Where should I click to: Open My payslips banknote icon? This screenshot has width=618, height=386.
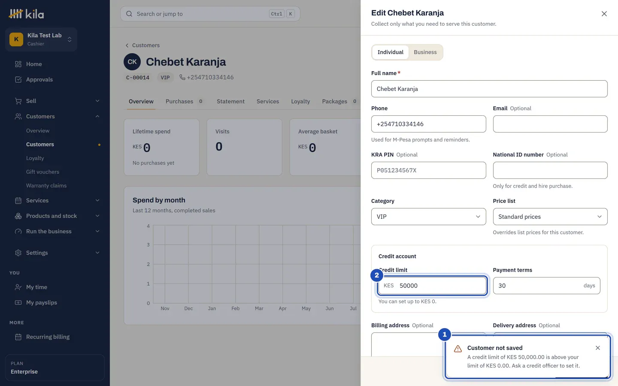click(x=18, y=302)
